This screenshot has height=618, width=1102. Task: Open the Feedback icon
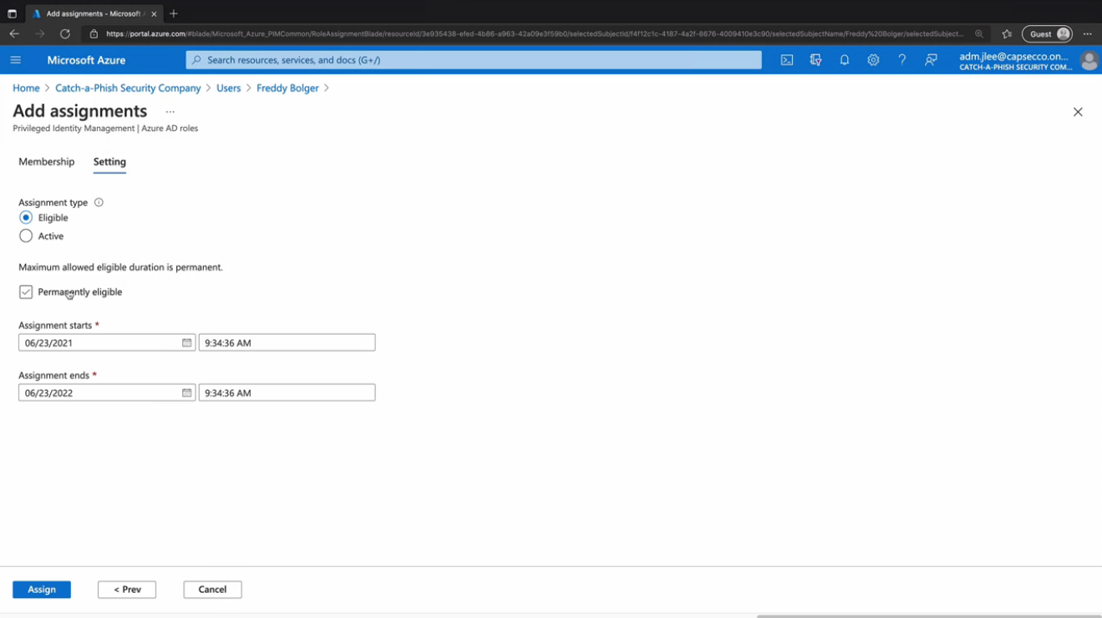(x=931, y=60)
